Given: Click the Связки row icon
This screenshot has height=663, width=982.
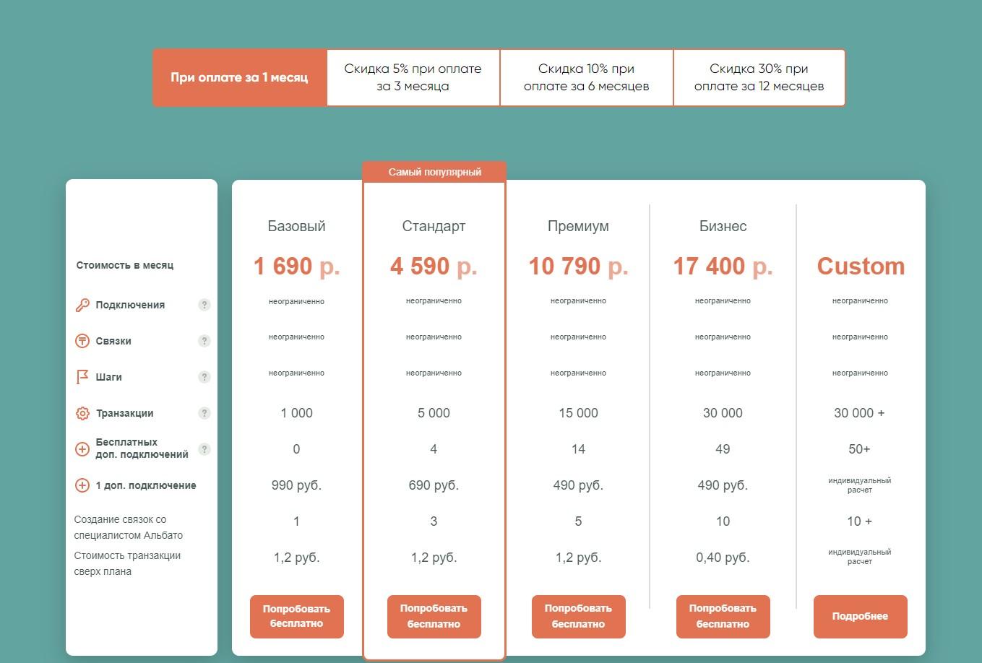Looking at the screenshot, I should tap(82, 341).
